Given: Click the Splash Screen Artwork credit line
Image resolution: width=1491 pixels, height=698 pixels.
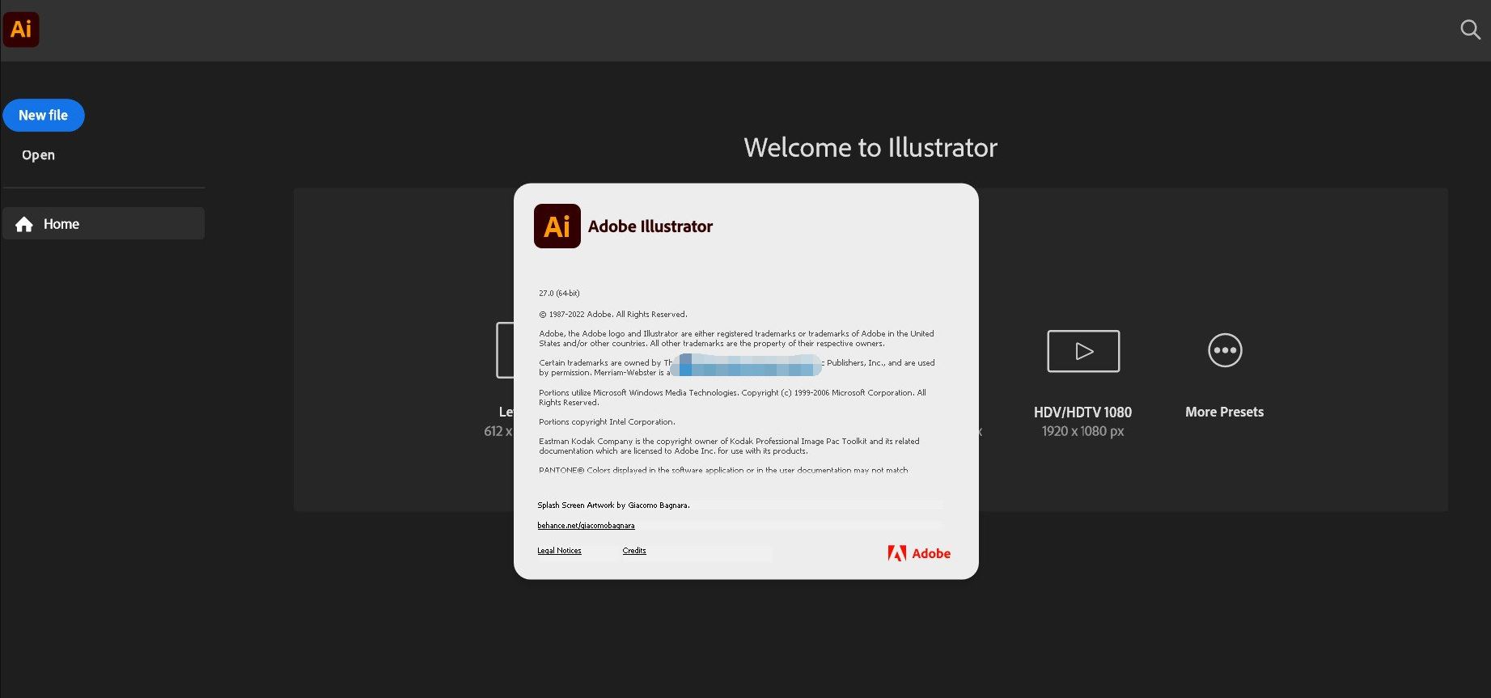Looking at the screenshot, I should pyautogui.click(x=613, y=506).
